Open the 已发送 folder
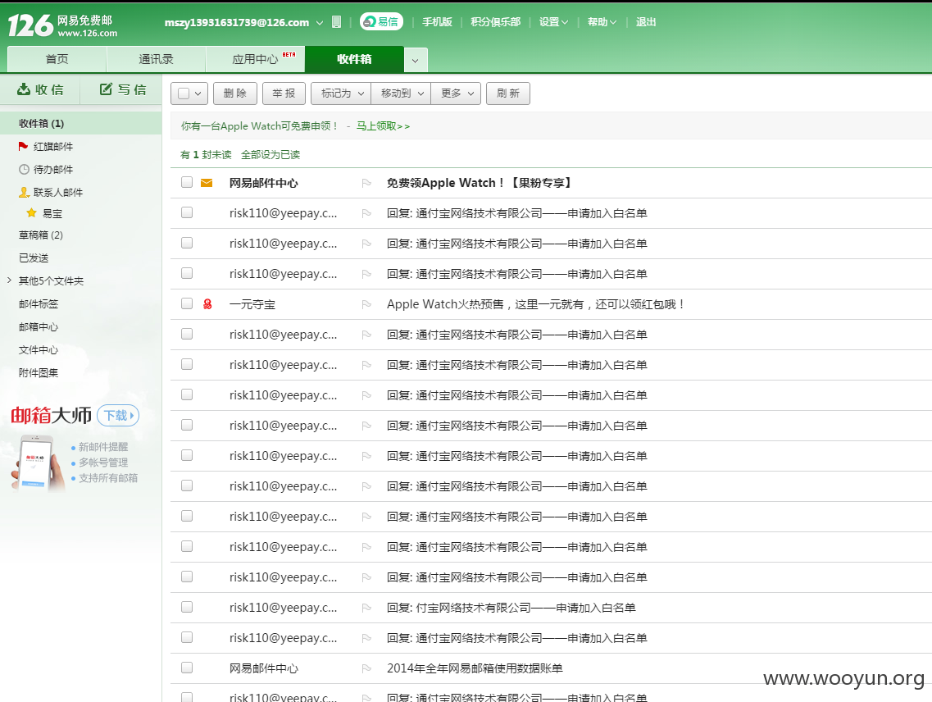The height and width of the screenshot is (702, 932). pos(34,258)
